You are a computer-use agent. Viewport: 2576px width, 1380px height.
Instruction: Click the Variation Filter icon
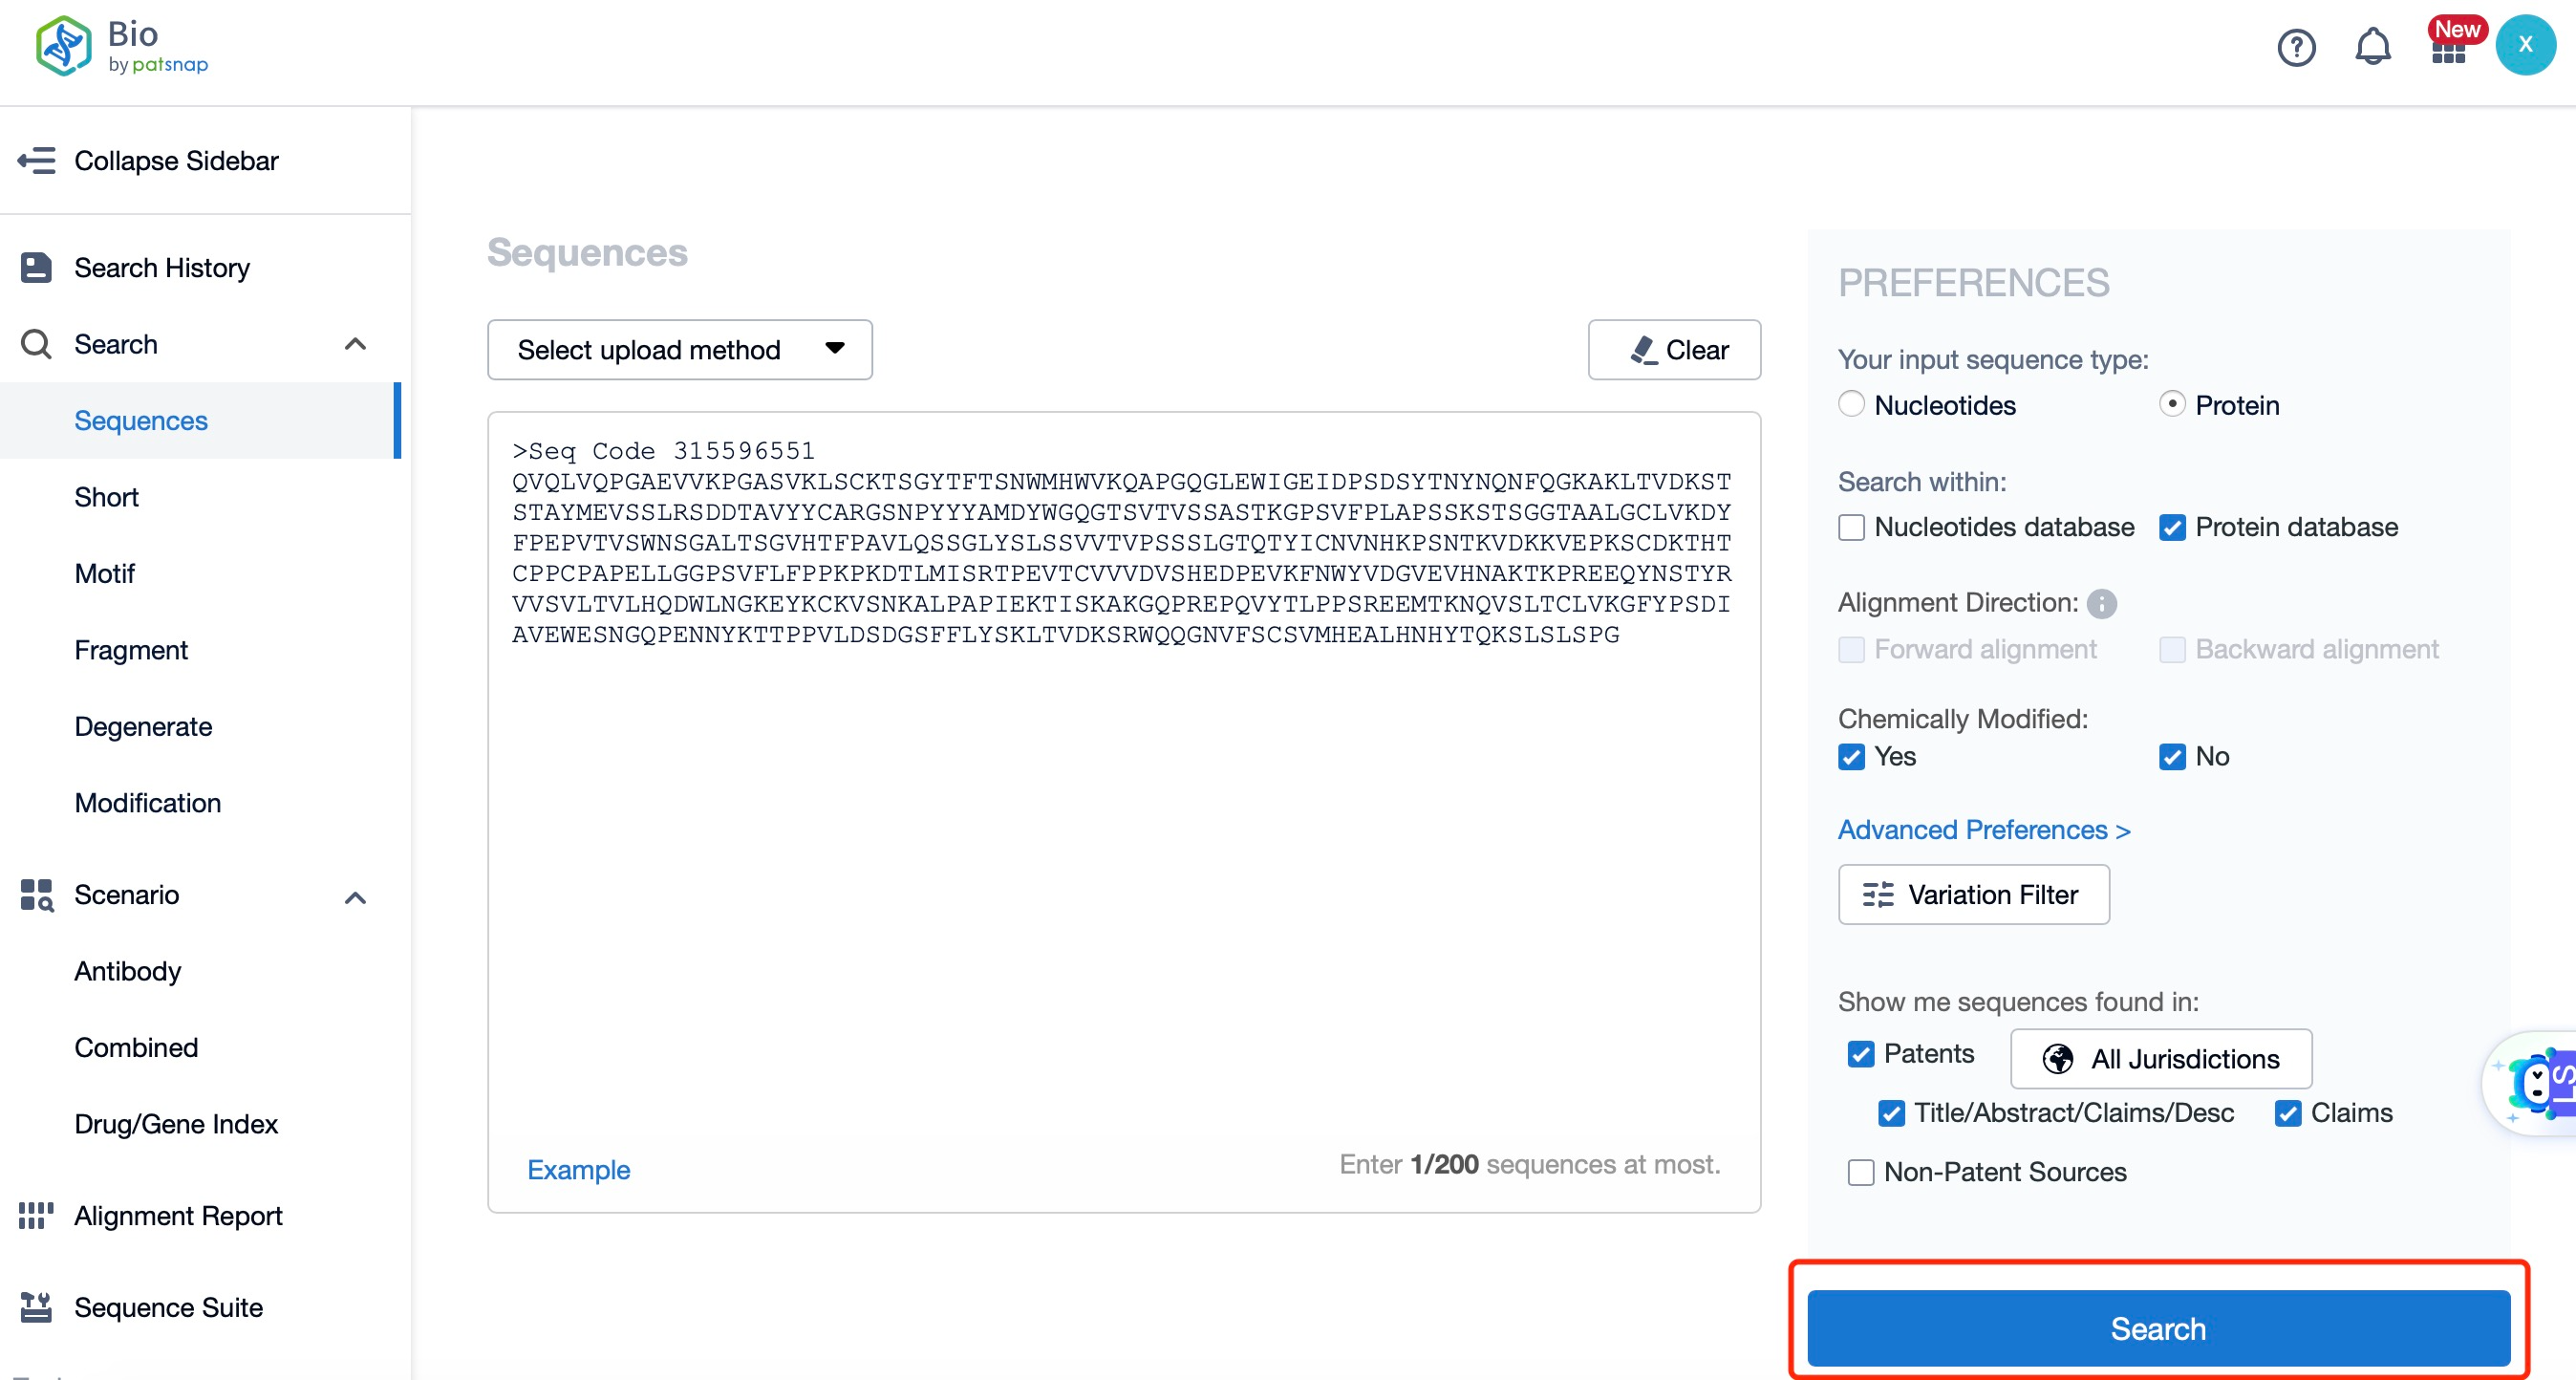point(1878,893)
